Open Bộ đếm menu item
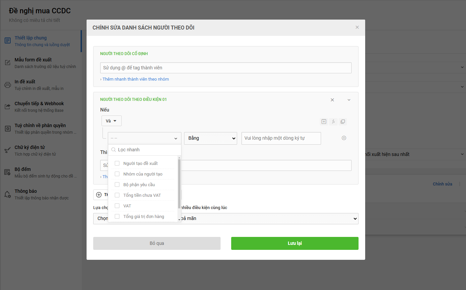The image size is (466, 290). coord(41,173)
